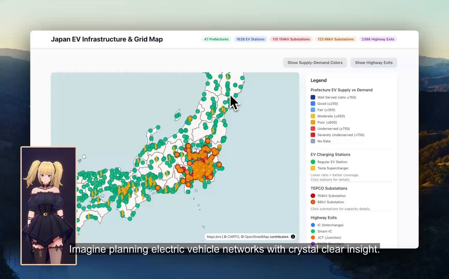Toggle the Show Highway Exits button
449x279 pixels.
(374, 63)
